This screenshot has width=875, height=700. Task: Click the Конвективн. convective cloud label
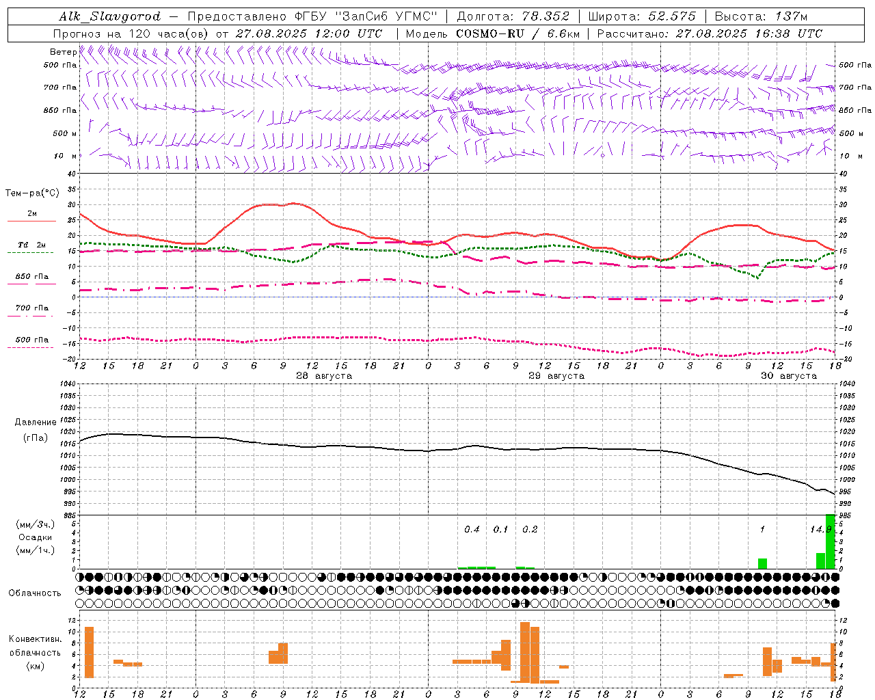click(36, 639)
